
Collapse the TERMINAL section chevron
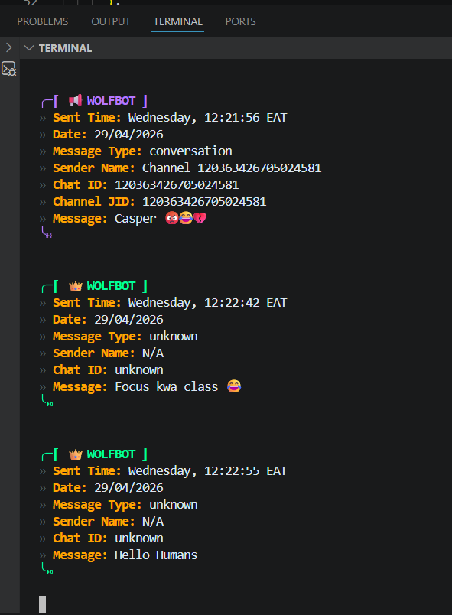pyautogui.click(x=28, y=48)
